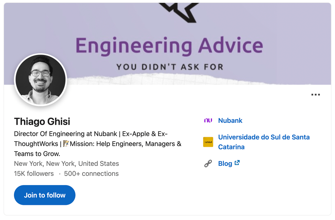Open the Blog link
The width and height of the screenshot is (335, 220).
tap(225, 164)
